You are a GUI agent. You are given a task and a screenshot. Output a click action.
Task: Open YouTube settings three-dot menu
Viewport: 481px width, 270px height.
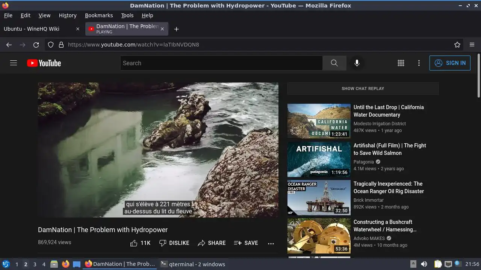(419, 63)
